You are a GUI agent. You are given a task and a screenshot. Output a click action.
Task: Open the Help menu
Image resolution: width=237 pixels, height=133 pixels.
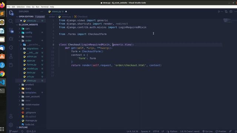[52, 7]
